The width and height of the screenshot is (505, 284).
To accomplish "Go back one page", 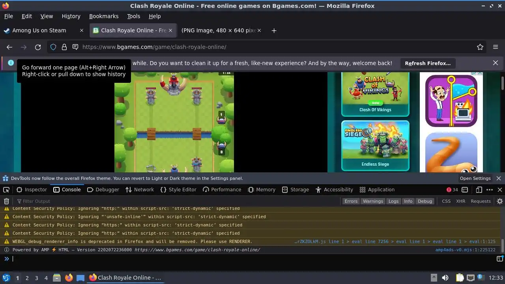I will (9, 47).
